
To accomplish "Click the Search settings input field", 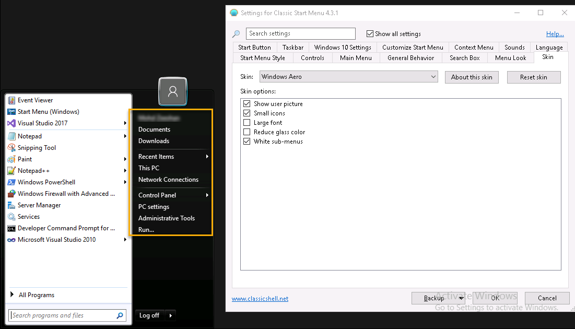I will click(x=300, y=33).
